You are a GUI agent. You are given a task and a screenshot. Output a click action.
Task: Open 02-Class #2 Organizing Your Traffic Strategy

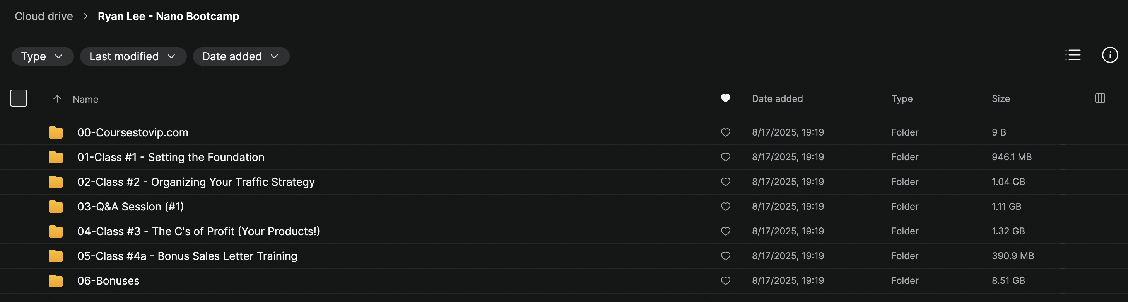click(x=196, y=182)
